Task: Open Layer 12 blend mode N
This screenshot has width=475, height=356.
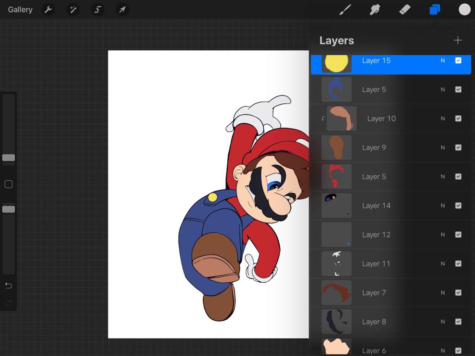Action: [443, 235]
